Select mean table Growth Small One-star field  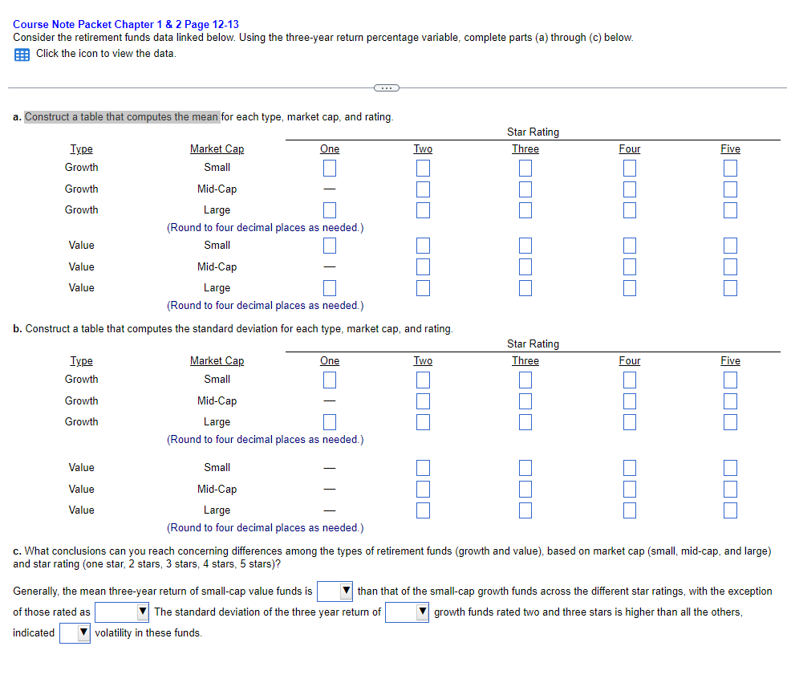(x=330, y=168)
